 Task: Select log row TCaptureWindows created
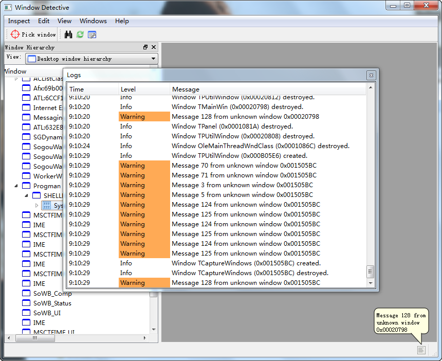217,263
